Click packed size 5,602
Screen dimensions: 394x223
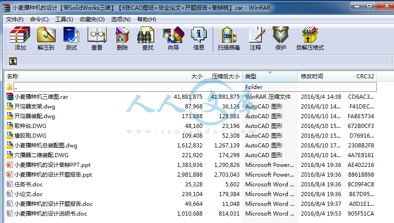232,184
